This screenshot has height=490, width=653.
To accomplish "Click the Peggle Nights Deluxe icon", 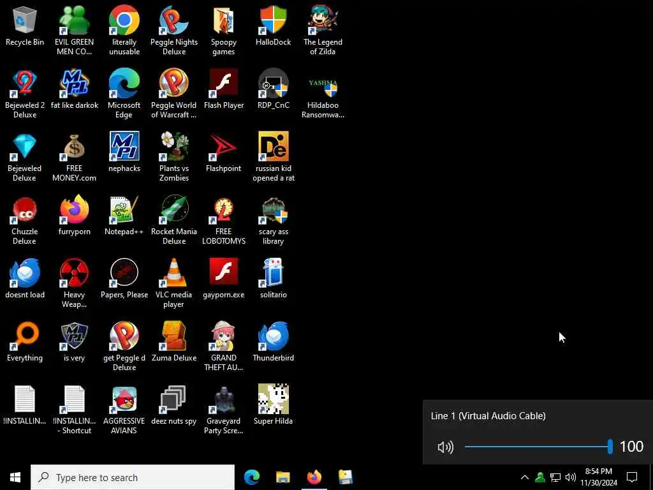I will coord(173,31).
